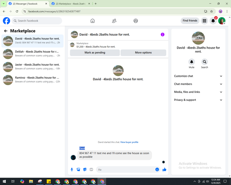
Task: Reload the page with browser refresh icon
Action: click(x=17, y=12)
